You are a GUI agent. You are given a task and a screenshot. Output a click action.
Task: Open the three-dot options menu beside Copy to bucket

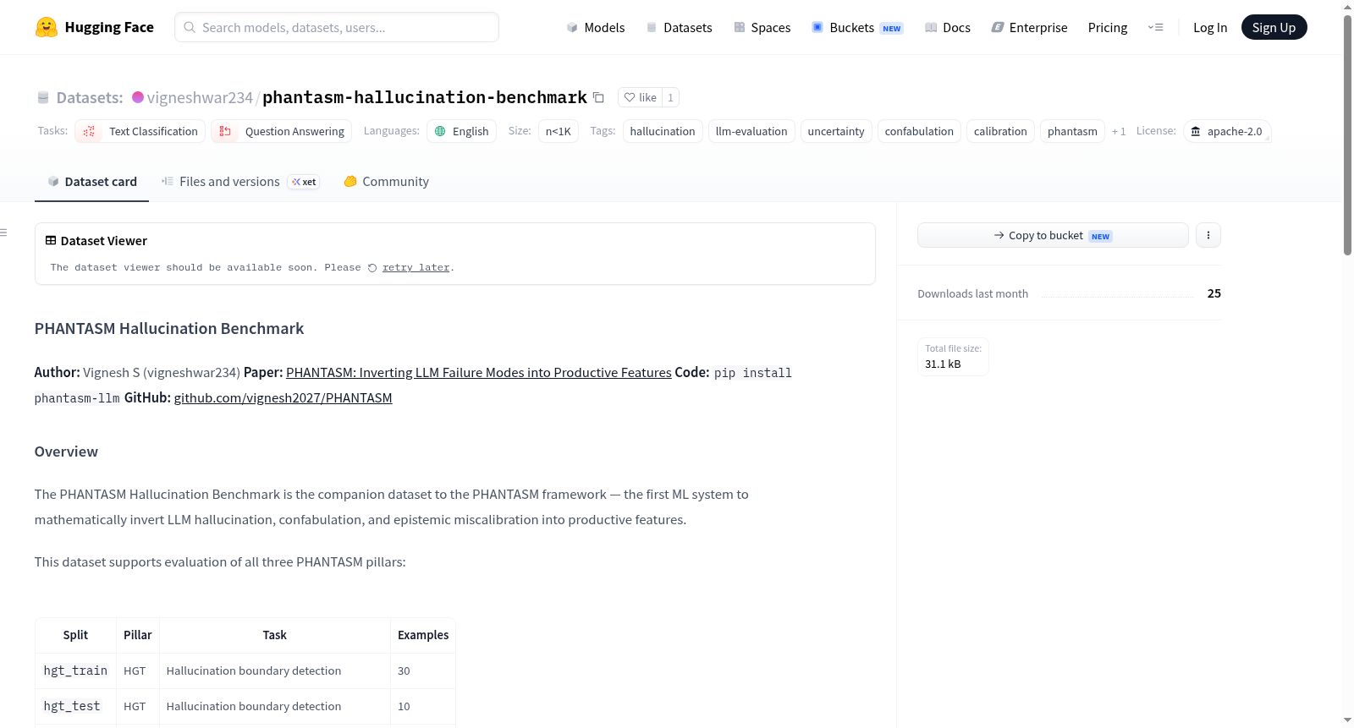1208,235
